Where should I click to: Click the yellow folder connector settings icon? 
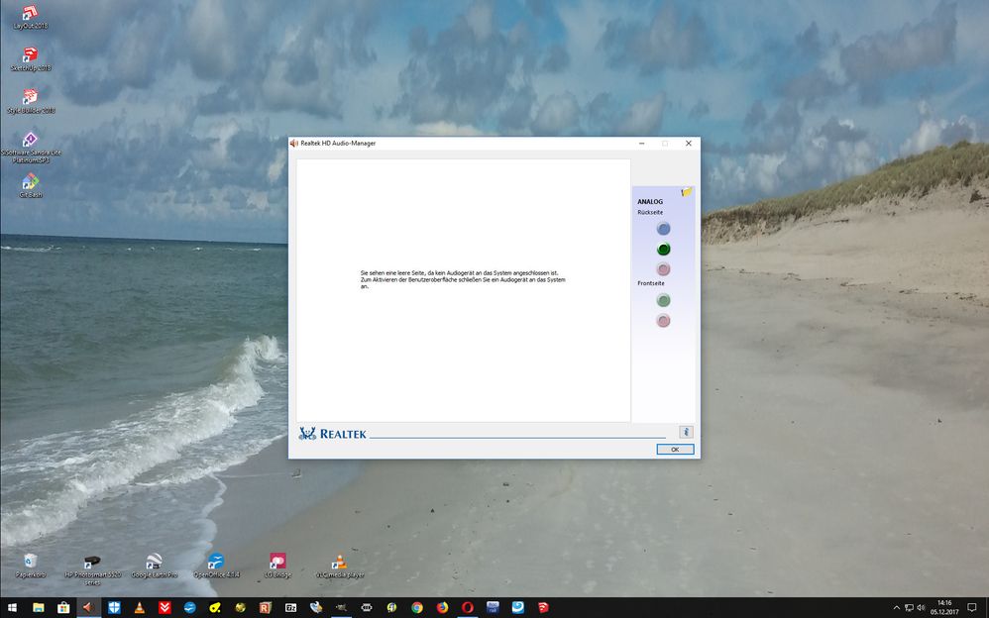pyautogui.click(x=687, y=192)
